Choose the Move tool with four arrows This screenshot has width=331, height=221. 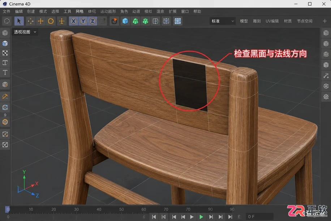[x=30, y=21]
